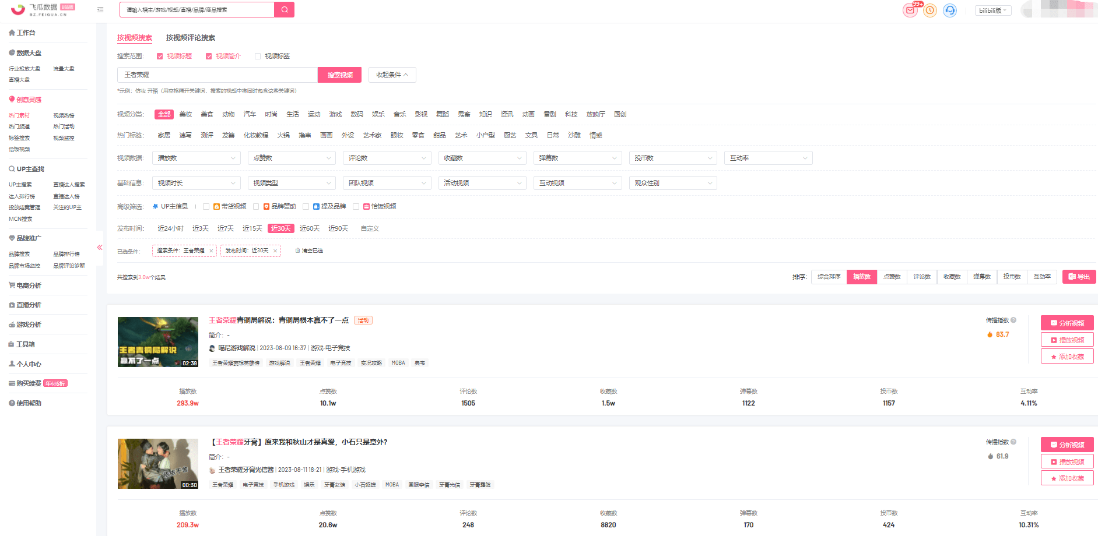Click 清空已选 trash icon to clear filters
1098x536 pixels.
pyautogui.click(x=297, y=251)
